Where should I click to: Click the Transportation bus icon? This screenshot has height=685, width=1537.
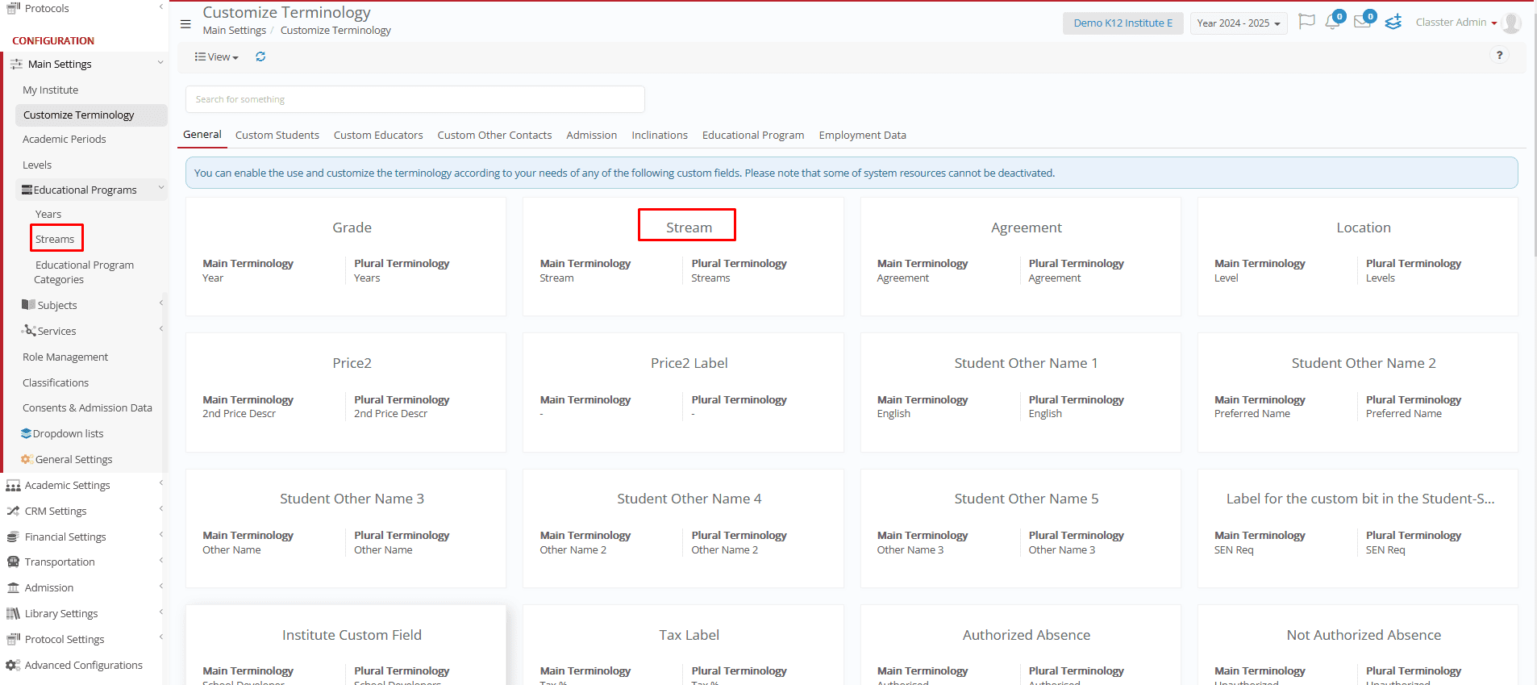point(13,562)
